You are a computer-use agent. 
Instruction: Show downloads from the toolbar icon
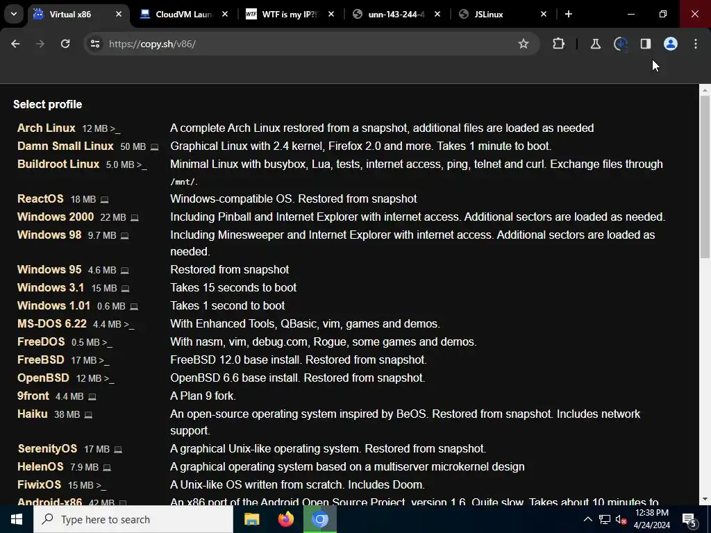[621, 44]
